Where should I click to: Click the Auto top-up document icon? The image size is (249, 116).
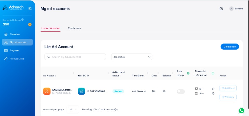(x=188, y=73)
